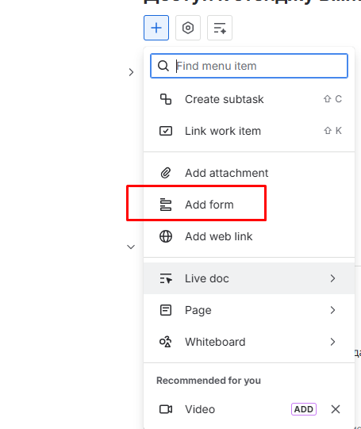Dismiss the Video recommendation with X
This screenshot has height=429, width=361.
[x=336, y=409]
